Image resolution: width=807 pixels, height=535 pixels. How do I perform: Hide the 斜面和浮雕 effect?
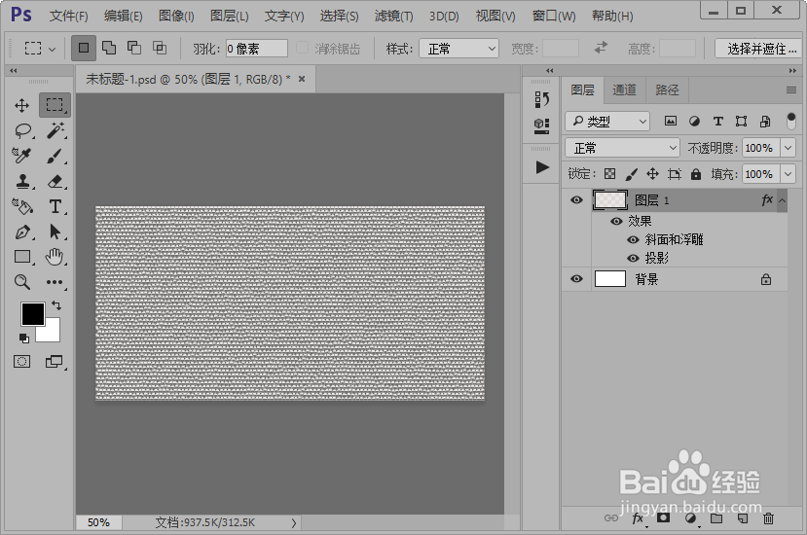point(633,239)
